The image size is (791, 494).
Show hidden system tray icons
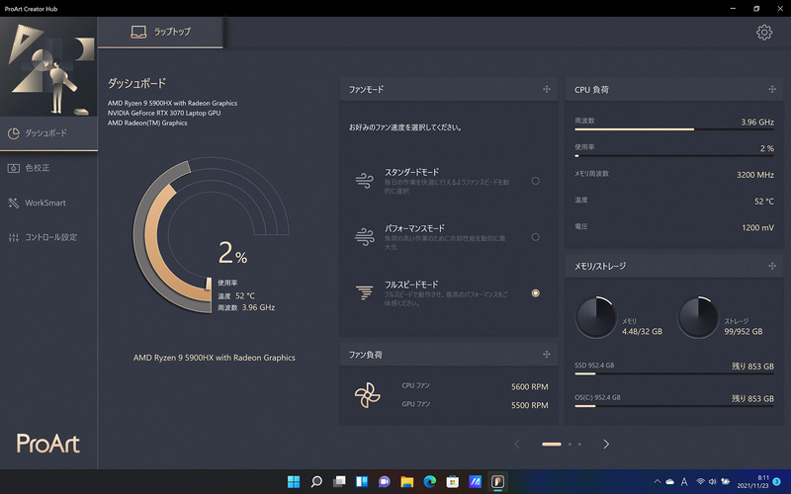(x=657, y=482)
